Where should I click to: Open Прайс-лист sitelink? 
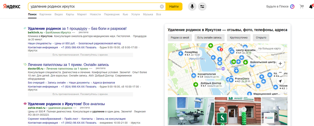coord(71,119)
